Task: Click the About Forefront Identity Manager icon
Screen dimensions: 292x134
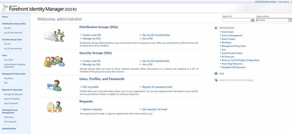Action: click(216, 80)
